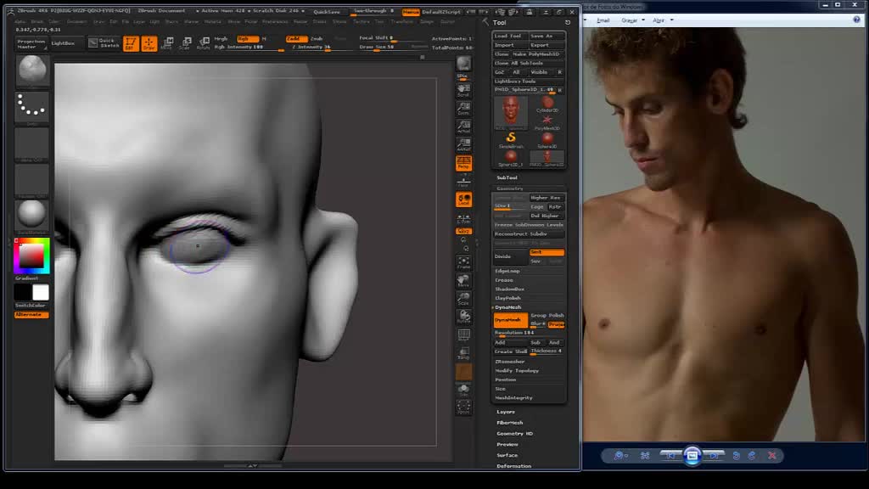The image size is (869, 489).
Task: Expand the FiberMesh section
Action: [x=509, y=423]
